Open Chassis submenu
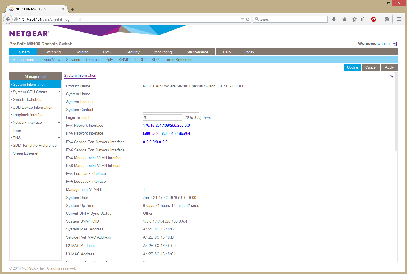The height and width of the screenshot is (274, 407). coord(93,60)
